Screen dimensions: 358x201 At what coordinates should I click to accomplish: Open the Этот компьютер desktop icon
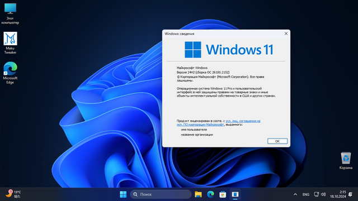(10, 13)
